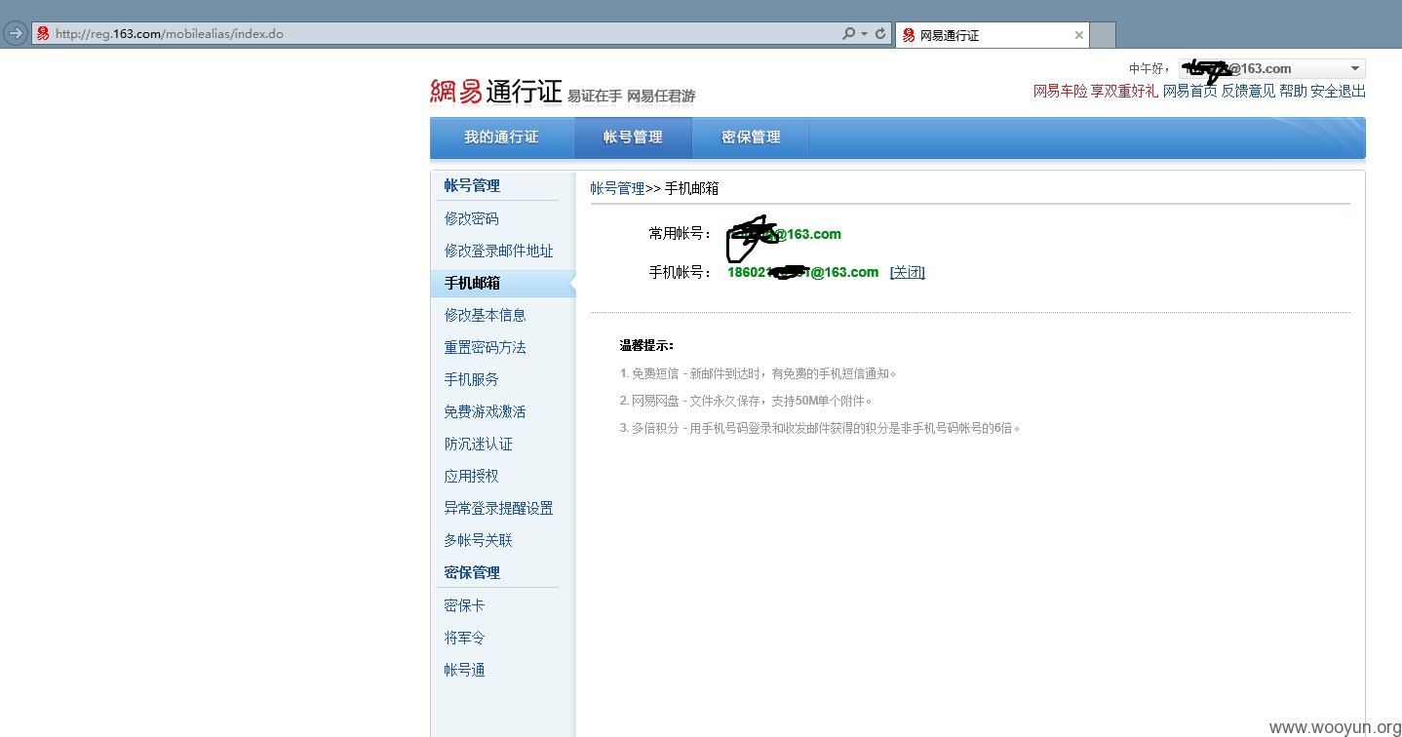Open 将军令 in sidebar

[x=465, y=638]
